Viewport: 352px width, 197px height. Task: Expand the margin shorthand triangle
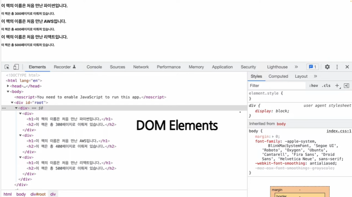(273, 137)
